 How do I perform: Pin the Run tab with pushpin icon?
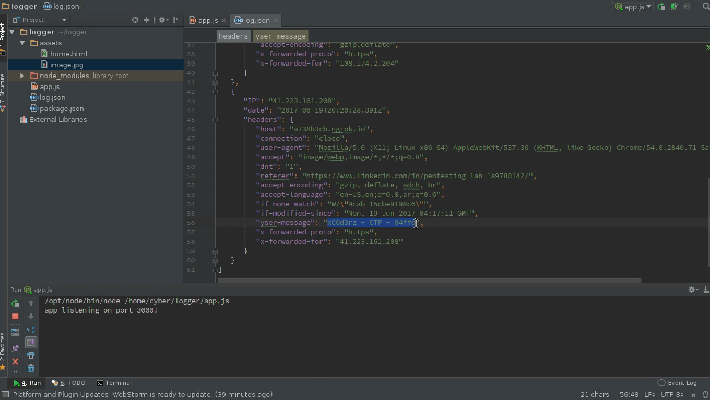[x=15, y=348]
